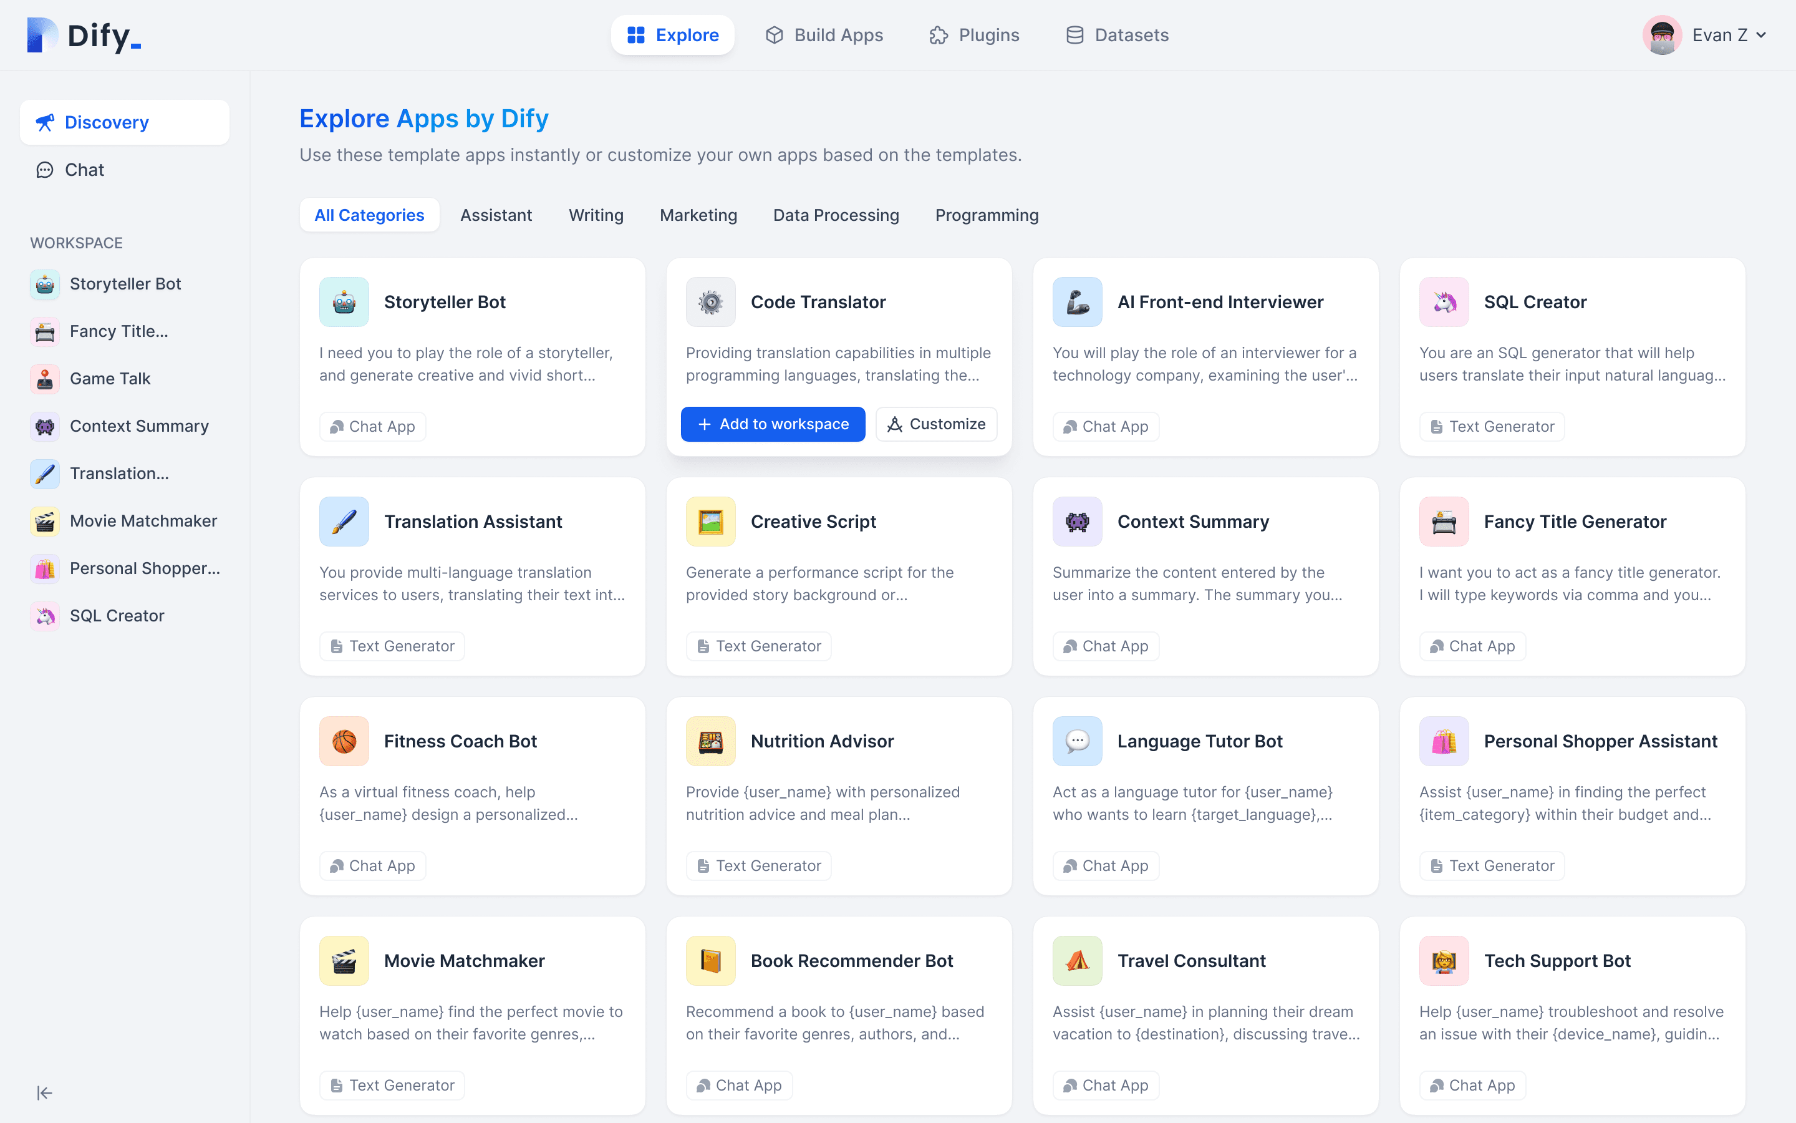Click the Personal Shopper shopping-bag icon
Screen dimensions: 1796x1123
(x=44, y=568)
